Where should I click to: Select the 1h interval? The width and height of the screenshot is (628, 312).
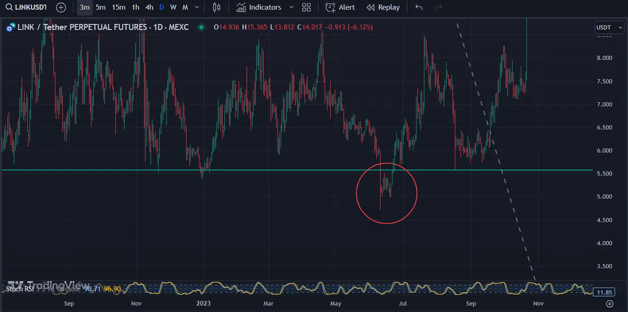135,7
